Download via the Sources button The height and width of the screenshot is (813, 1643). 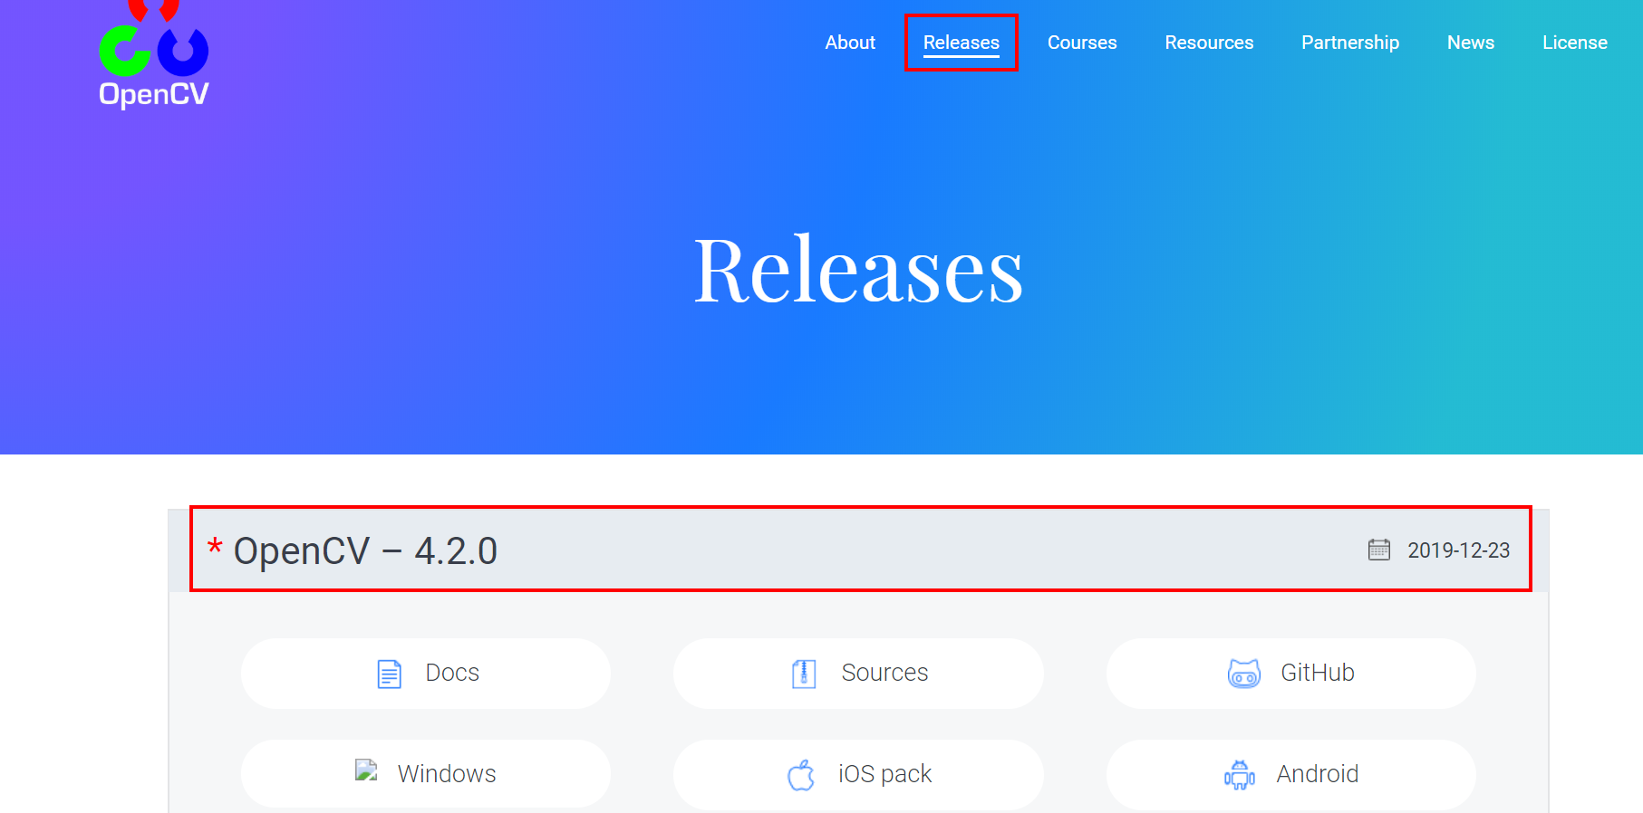coord(858,673)
